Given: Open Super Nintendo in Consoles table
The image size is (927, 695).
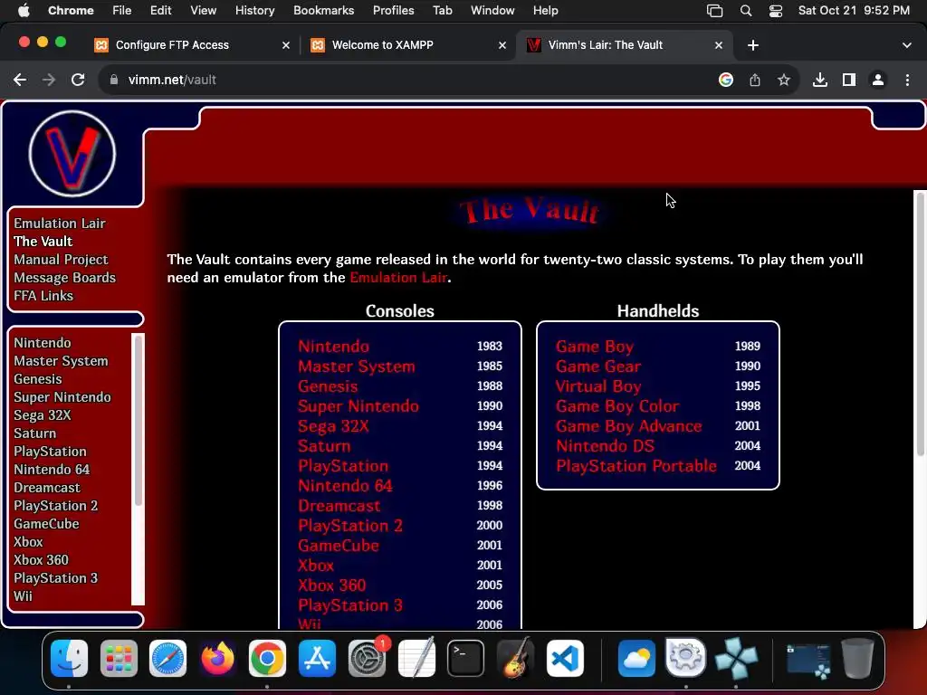Looking at the screenshot, I should (358, 406).
